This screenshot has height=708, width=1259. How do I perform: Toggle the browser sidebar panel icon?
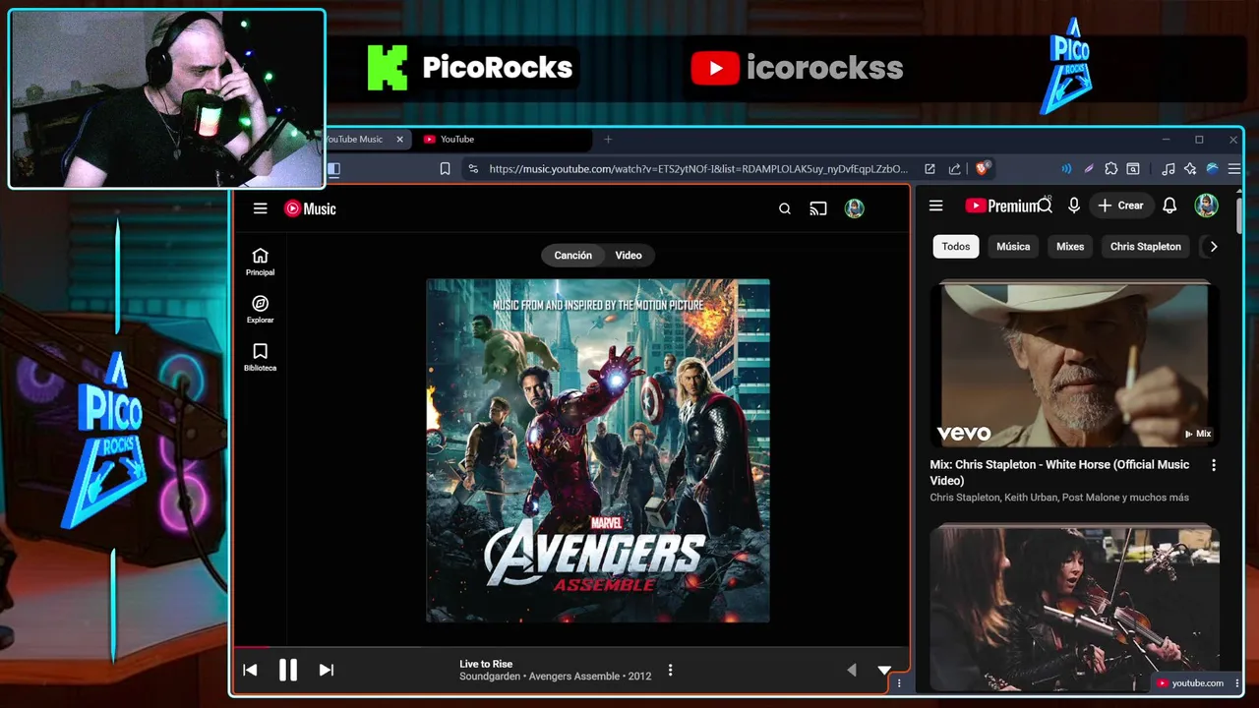coord(333,169)
